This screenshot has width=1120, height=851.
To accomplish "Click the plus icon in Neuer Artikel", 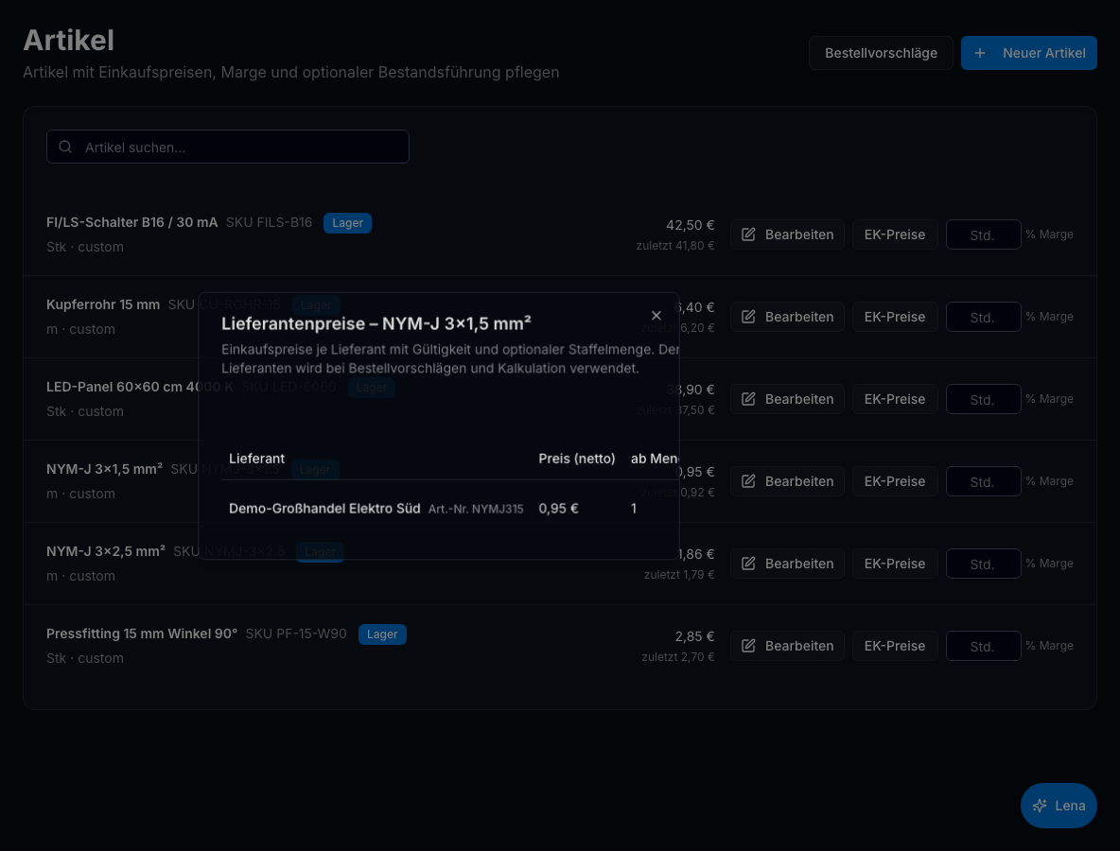I will 980,54.
